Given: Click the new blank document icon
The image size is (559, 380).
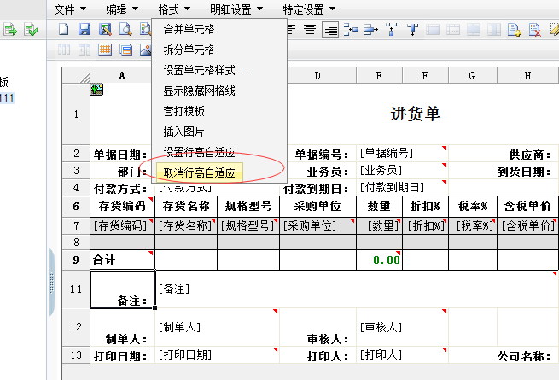Looking at the screenshot, I should tap(65, 30).
